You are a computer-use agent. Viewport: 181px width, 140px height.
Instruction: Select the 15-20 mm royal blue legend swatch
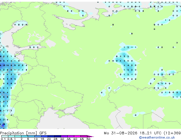[45, 136]
